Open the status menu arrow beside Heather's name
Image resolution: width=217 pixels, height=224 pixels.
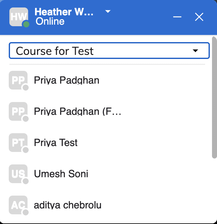108,12
